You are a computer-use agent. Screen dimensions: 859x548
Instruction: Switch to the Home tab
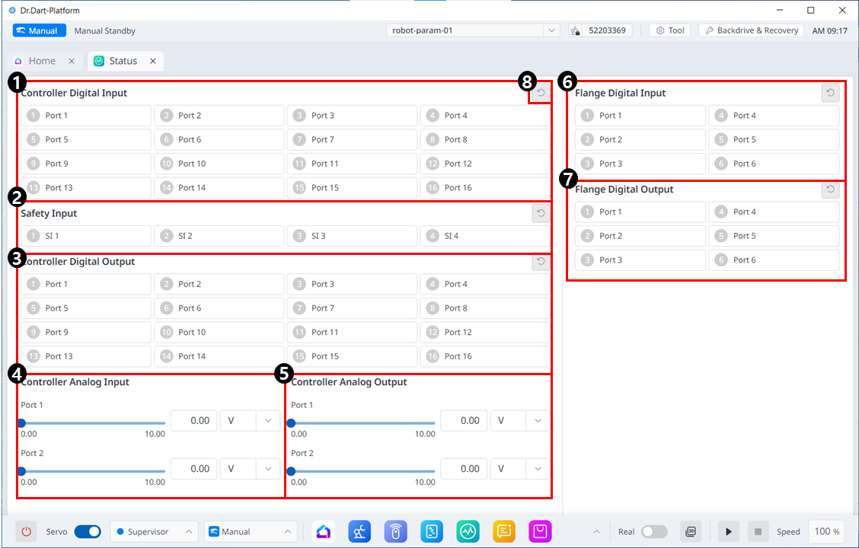point(42,61)
